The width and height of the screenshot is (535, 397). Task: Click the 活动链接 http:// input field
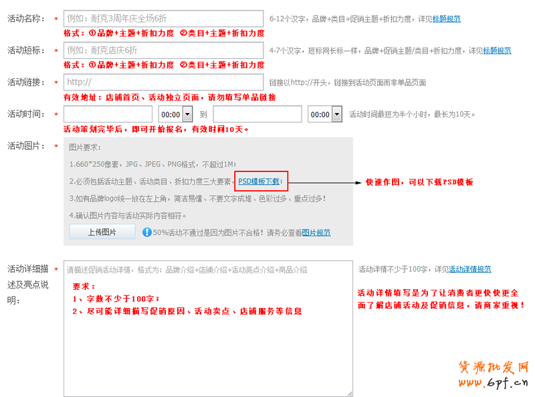[x=163, y=82]
